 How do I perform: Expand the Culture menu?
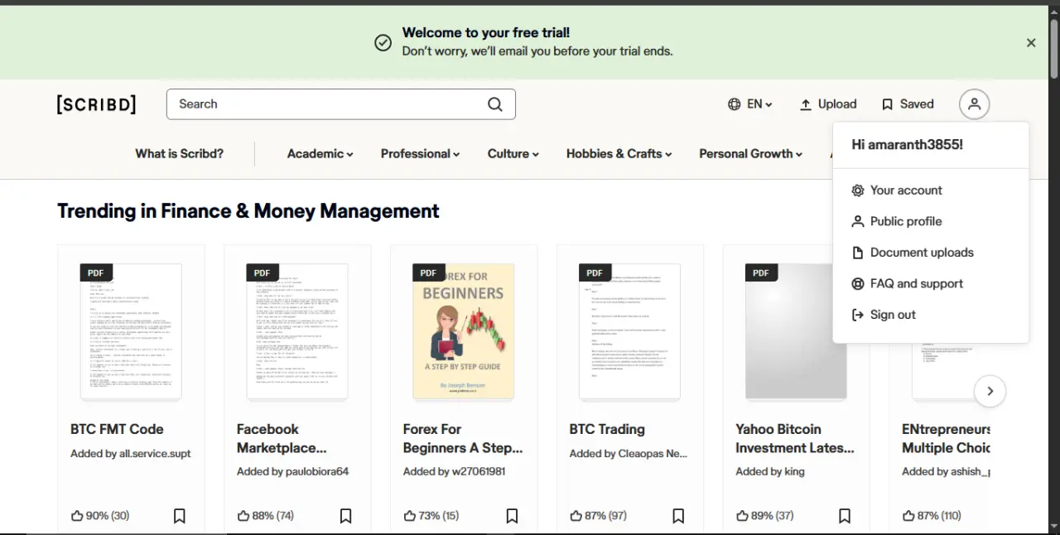513,154
